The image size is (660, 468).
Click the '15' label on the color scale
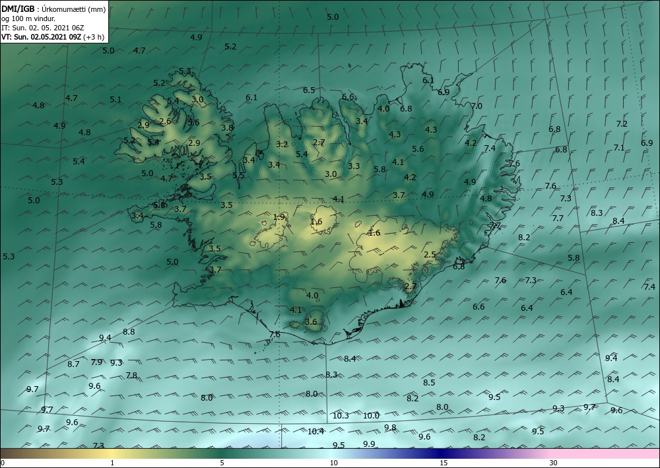444,463
